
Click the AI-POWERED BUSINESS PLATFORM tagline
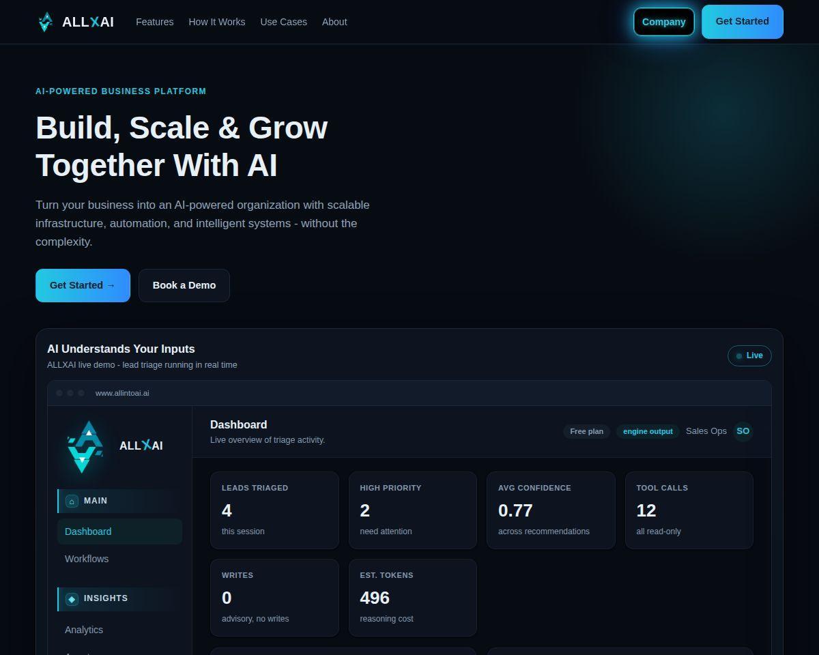pyautogui.click(x=121, y=91)
